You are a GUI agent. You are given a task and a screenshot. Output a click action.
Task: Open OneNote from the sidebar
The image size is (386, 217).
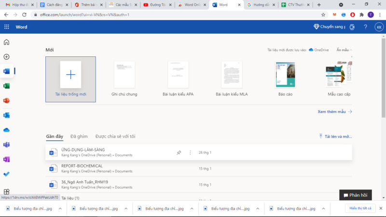pyautogui.click(x=7, y=160)
